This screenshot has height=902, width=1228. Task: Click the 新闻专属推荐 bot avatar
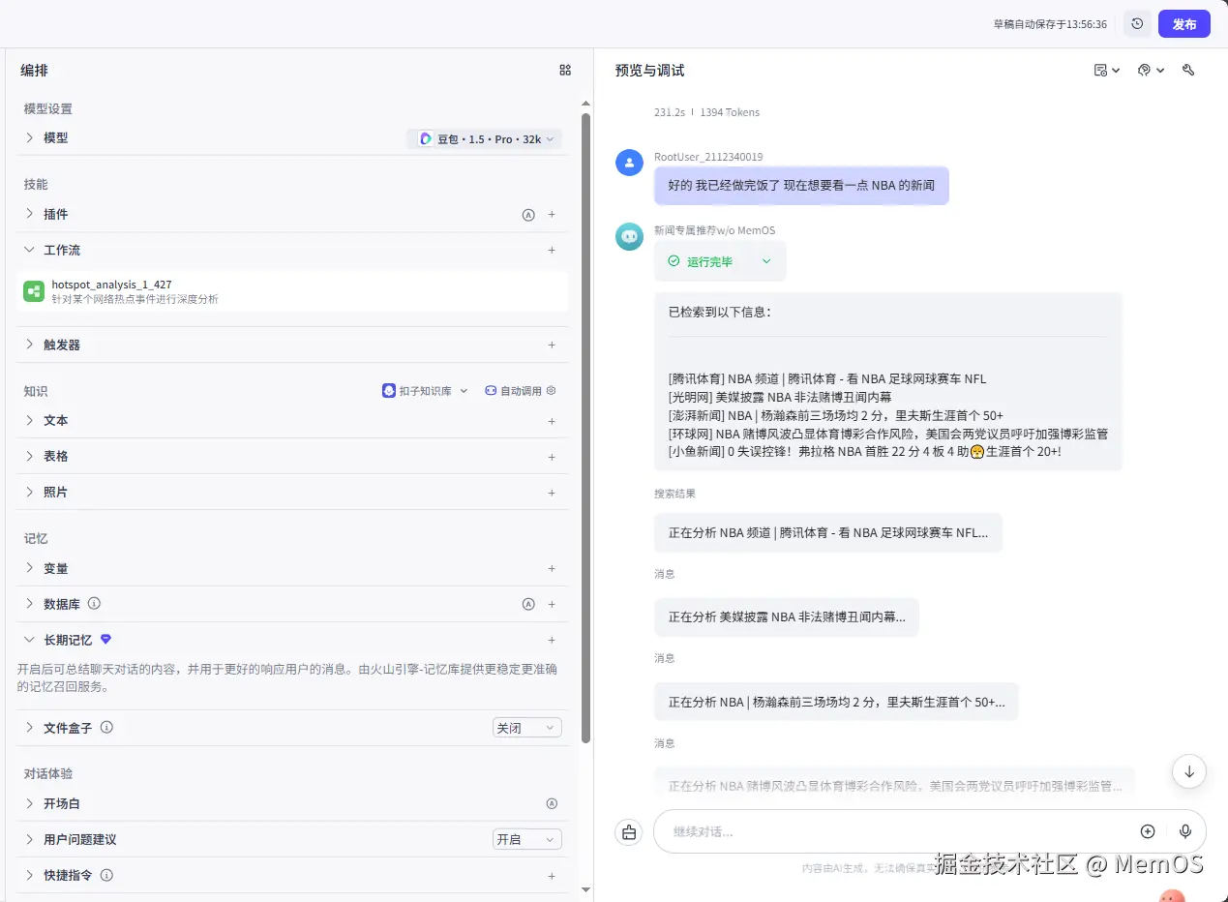click(x=629, y=236)
